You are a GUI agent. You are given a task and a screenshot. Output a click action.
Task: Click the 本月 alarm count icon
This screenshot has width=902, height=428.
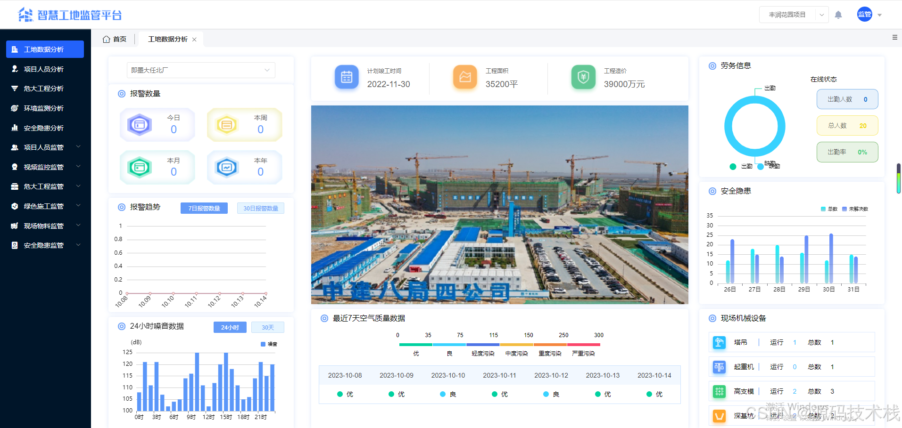140,167
